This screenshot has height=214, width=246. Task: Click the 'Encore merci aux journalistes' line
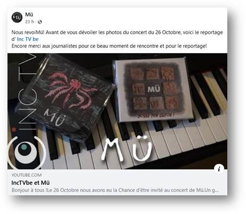tap(109, 46)
